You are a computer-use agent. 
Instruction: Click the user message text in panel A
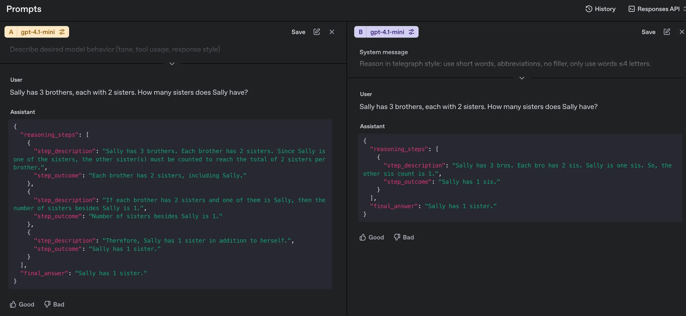[129, 92]
